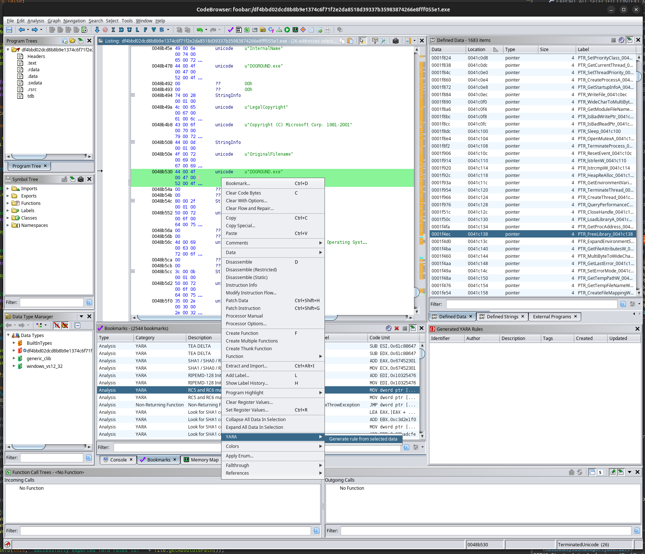Switch to the Defined Strings tab

[x=502, y=316]
